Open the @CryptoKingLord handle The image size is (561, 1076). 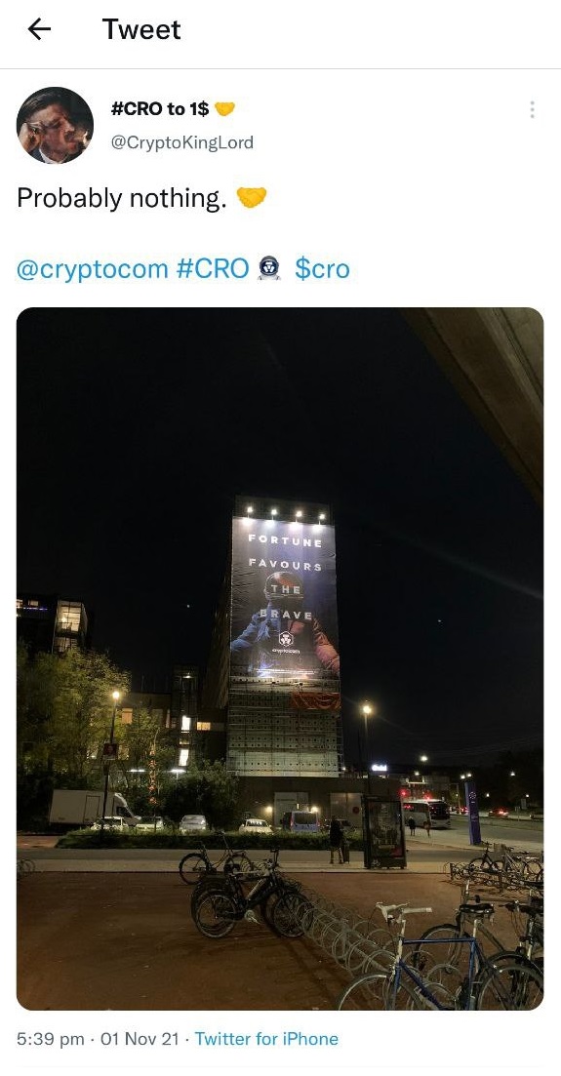click(182, 142)
